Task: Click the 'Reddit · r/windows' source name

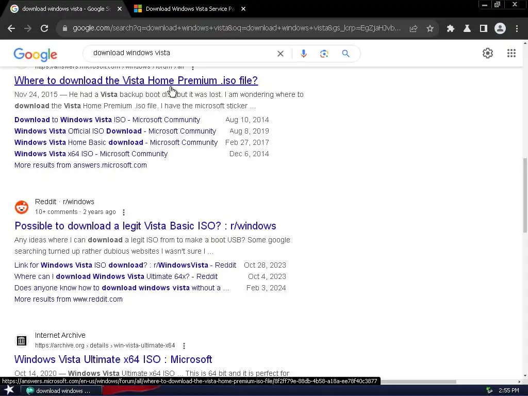Action: pos(64,202)
